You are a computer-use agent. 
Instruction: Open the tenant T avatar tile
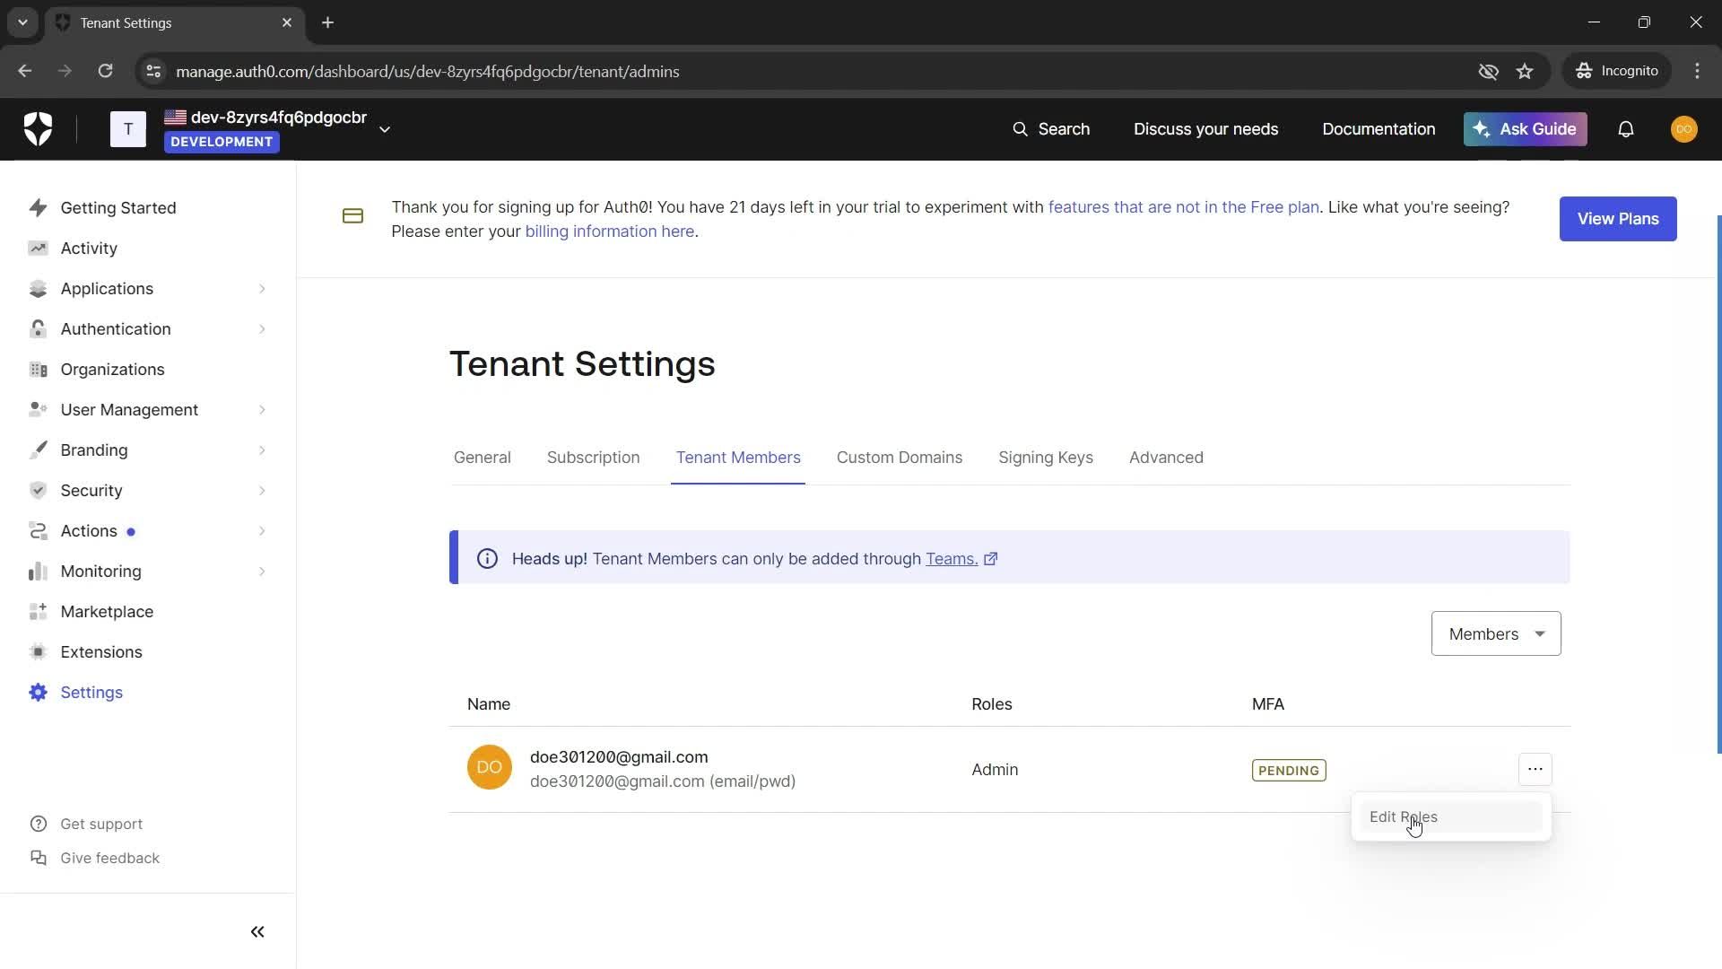[128, 129]
